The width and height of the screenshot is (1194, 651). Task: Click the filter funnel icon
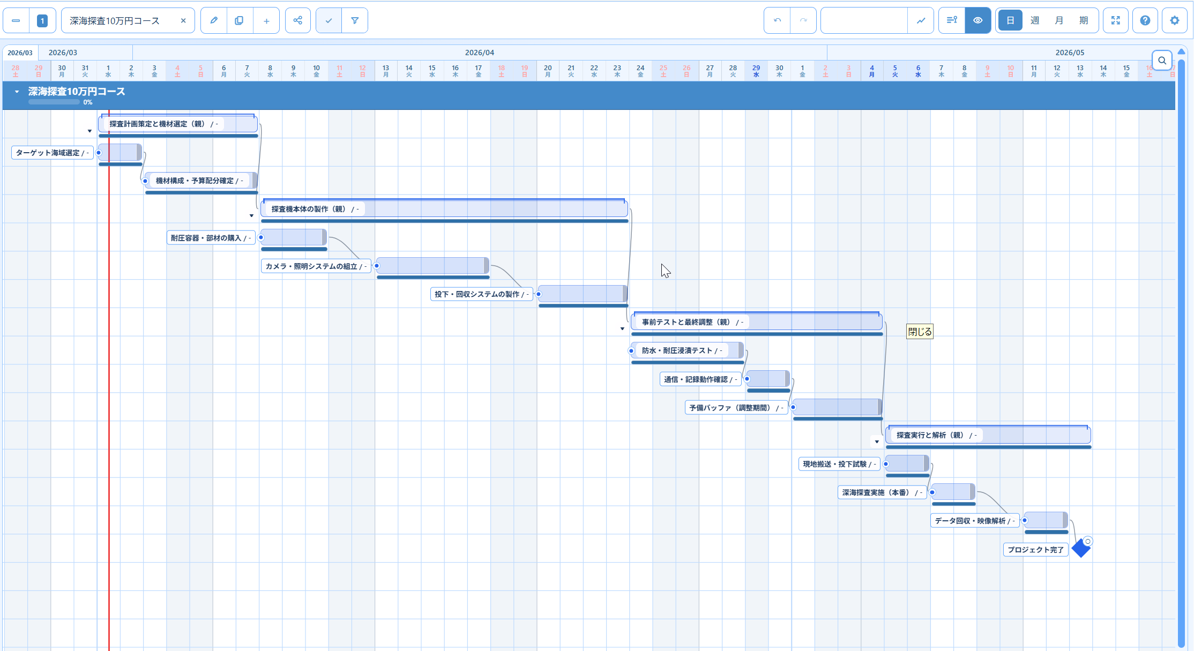355,20
